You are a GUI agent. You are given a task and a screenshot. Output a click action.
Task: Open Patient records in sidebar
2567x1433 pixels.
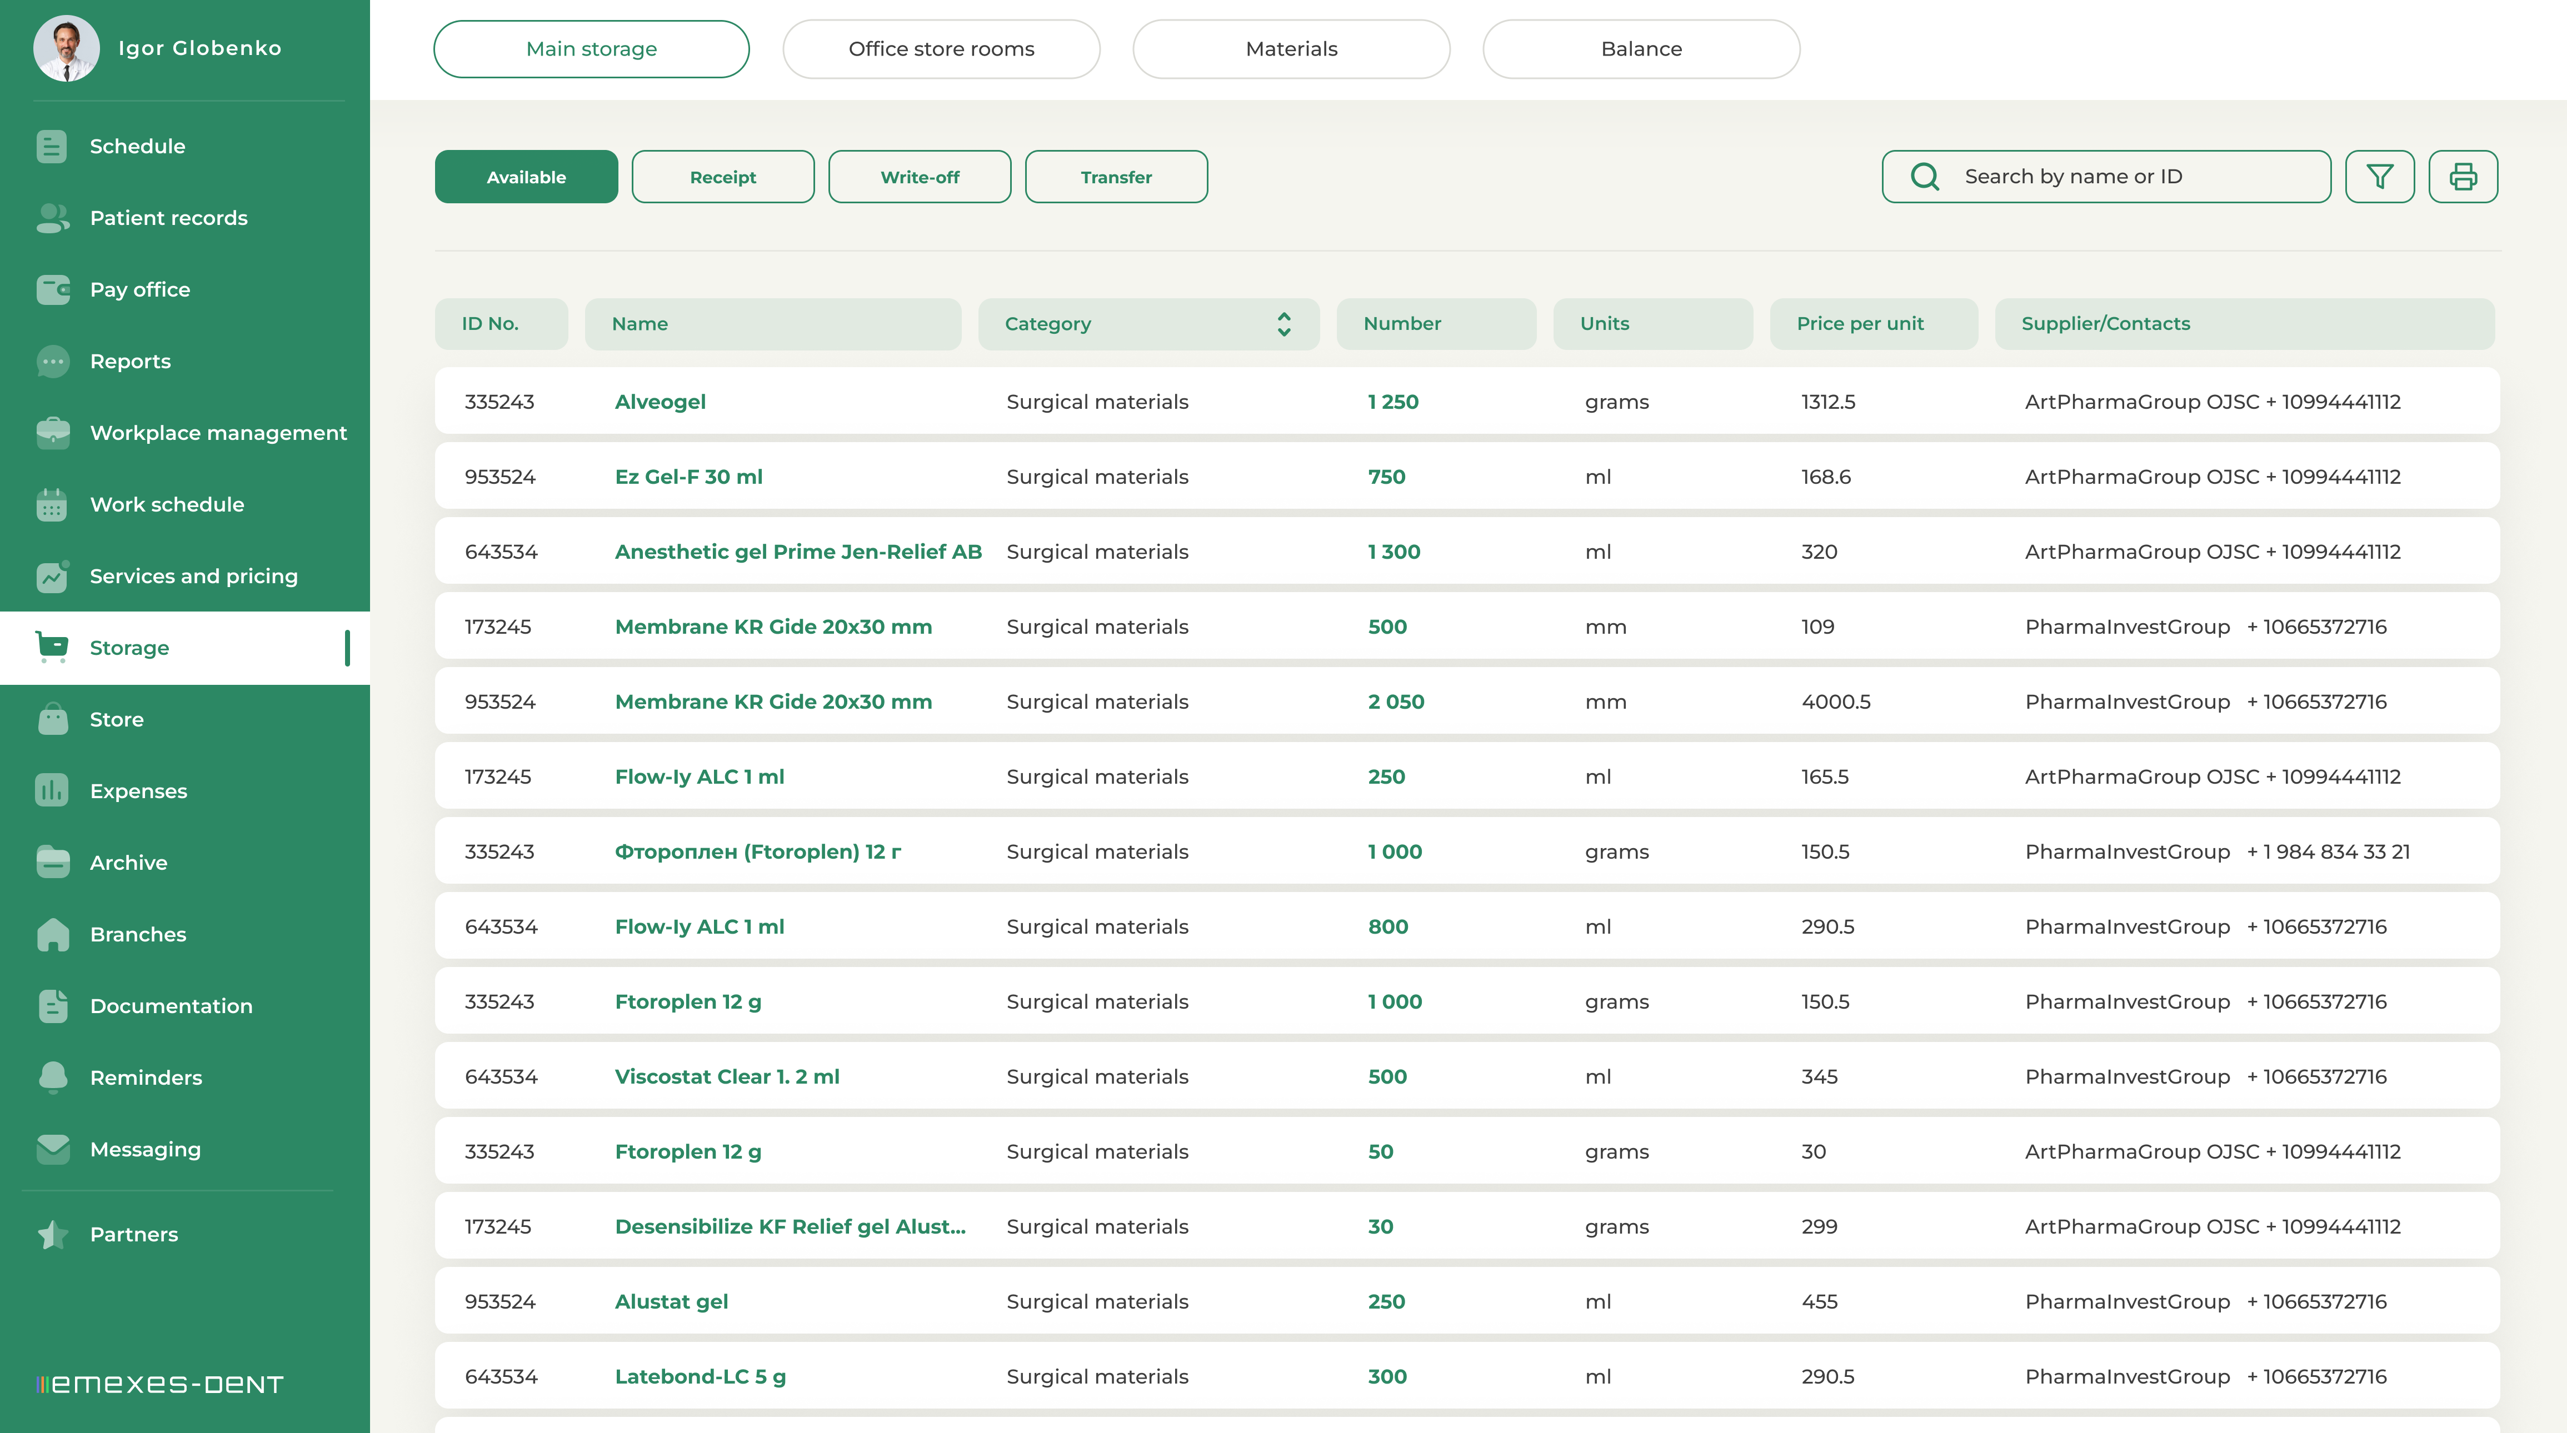click(x=167, y=218)
